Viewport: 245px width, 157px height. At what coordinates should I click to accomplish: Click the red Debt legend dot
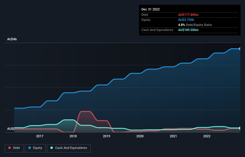(x=10, y=148)
